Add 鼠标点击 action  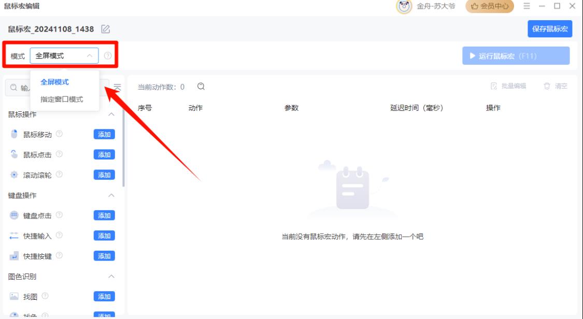(x=104, y=154)
